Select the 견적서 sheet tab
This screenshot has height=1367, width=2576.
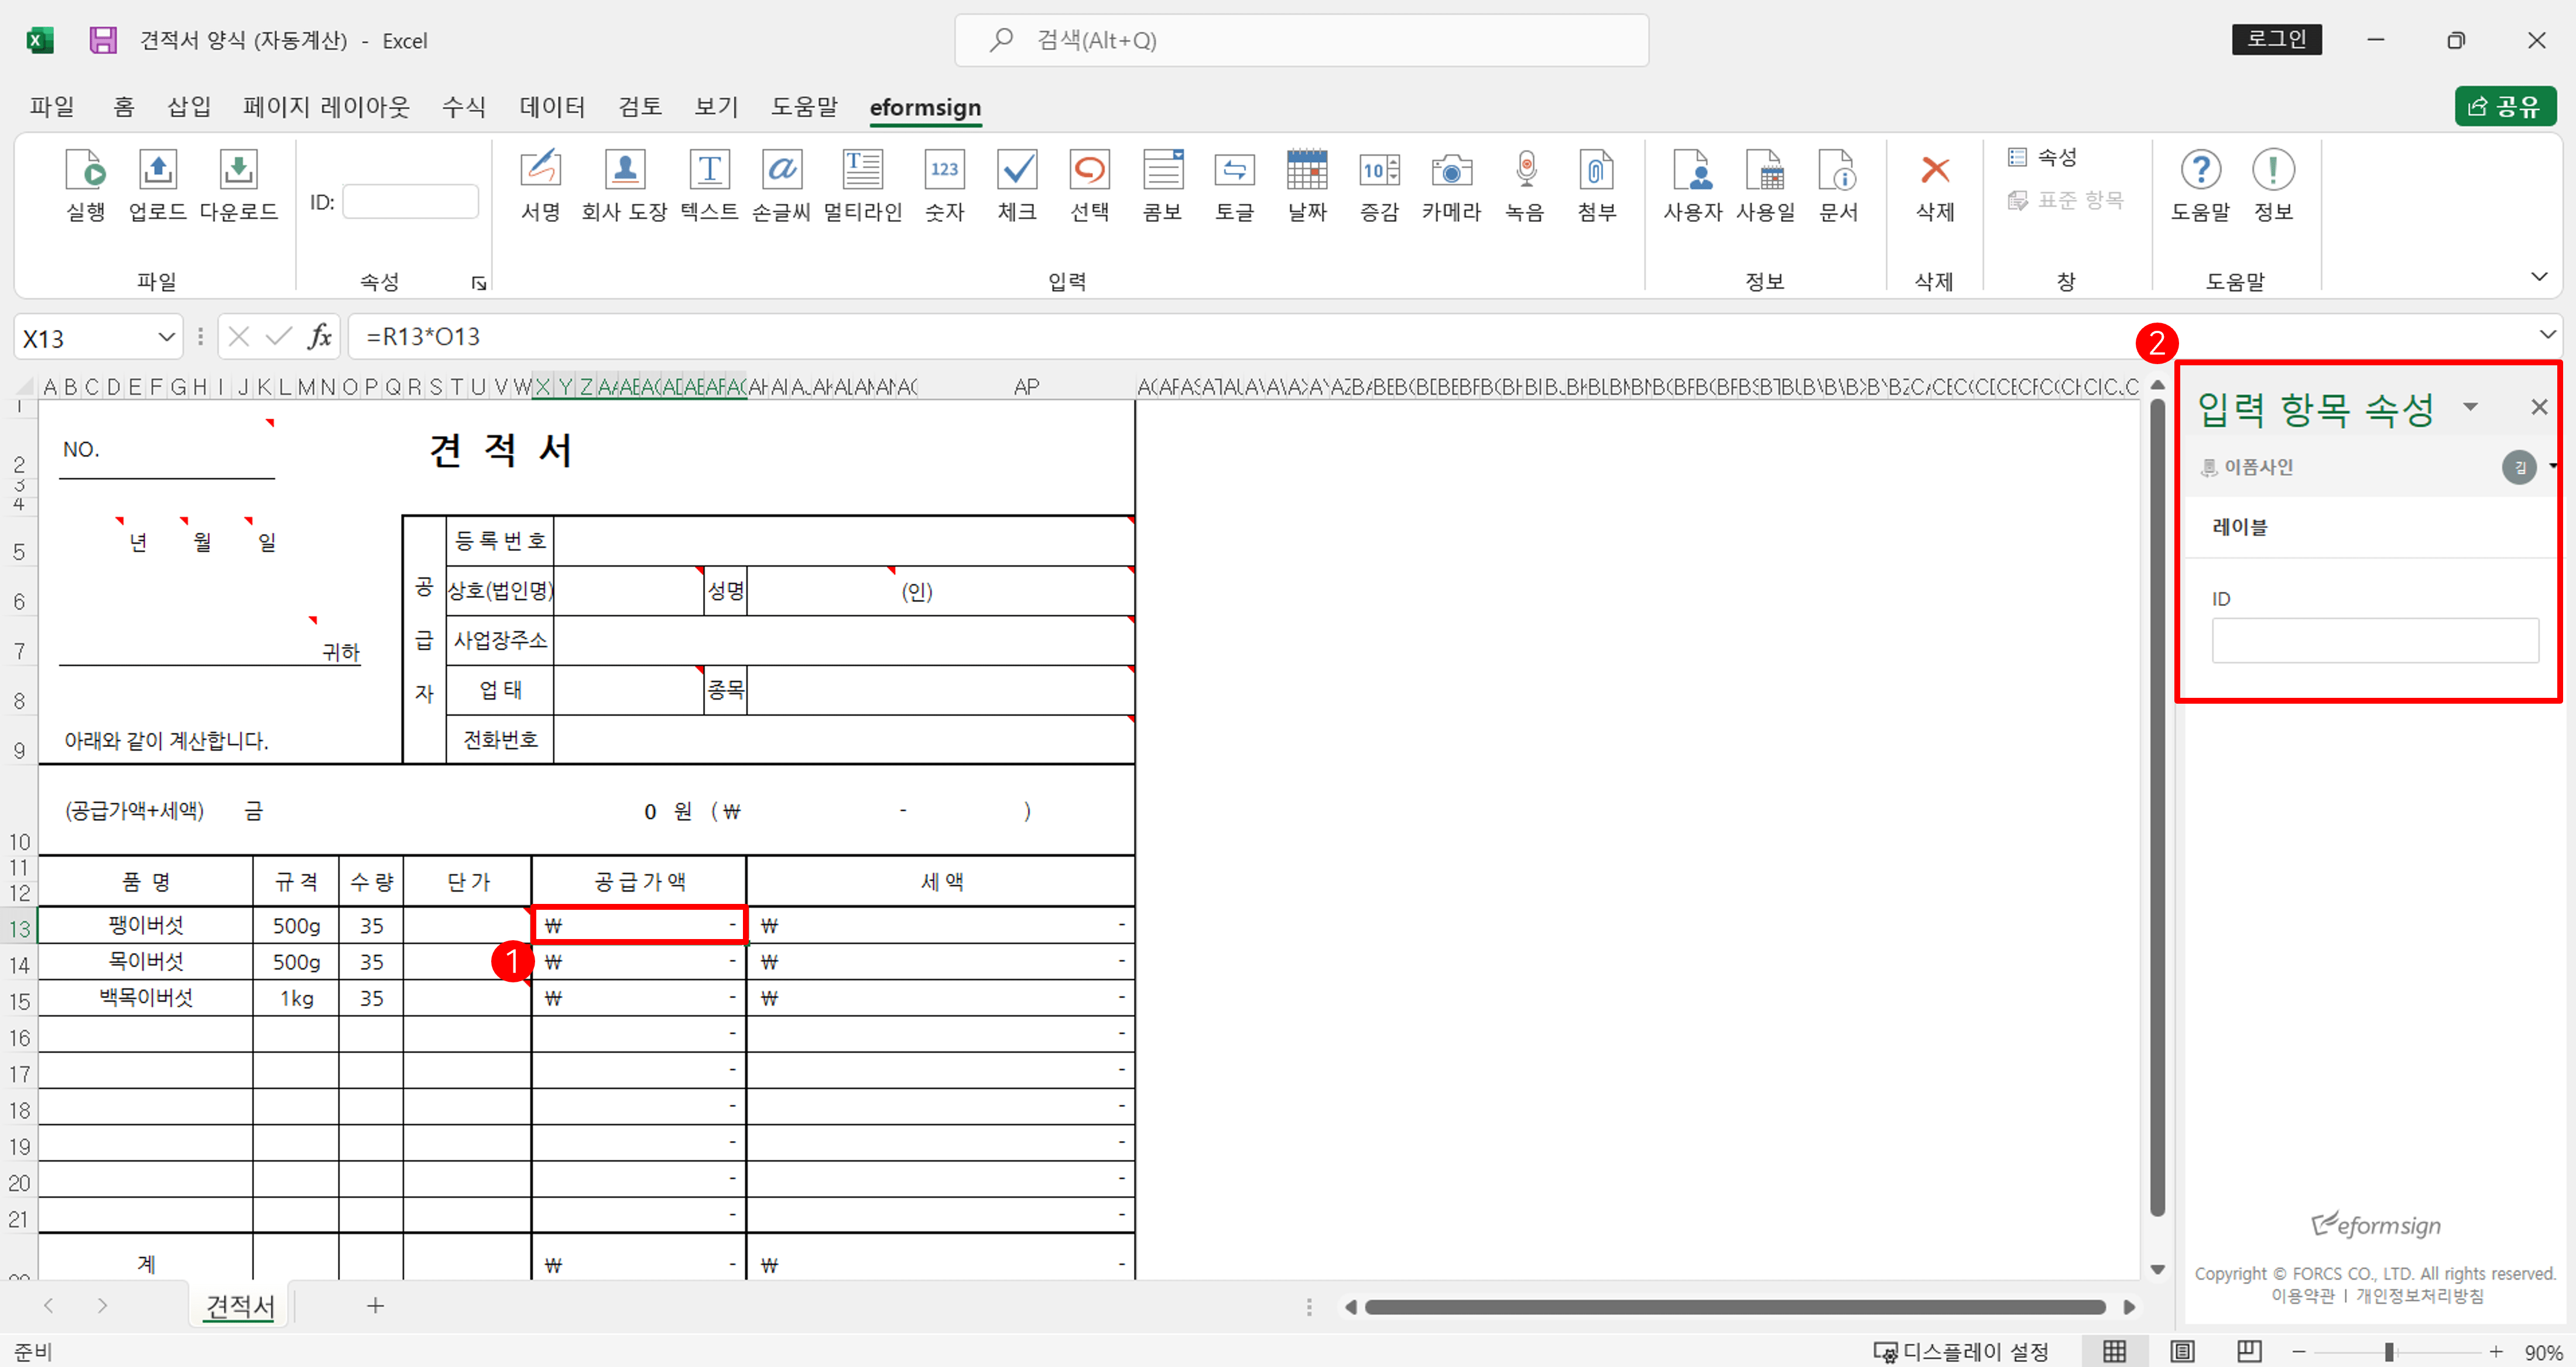tap(240, 1305)
